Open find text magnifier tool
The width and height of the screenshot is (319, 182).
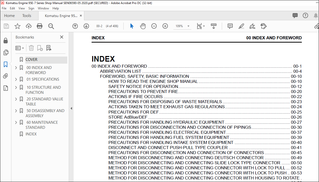click(51, 26)
